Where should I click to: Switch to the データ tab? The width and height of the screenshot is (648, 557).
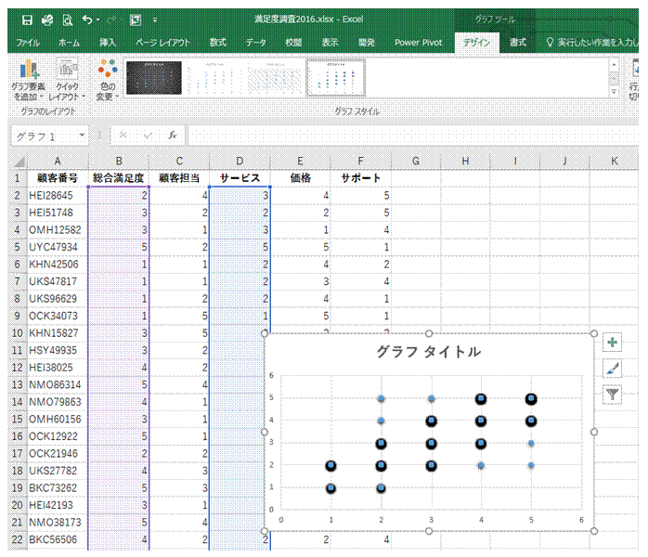pyautogui.click(x=256, y=43)
